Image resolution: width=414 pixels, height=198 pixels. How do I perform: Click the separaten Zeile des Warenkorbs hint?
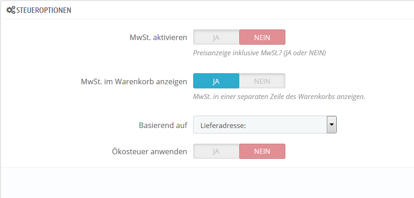tap(279, 97)
